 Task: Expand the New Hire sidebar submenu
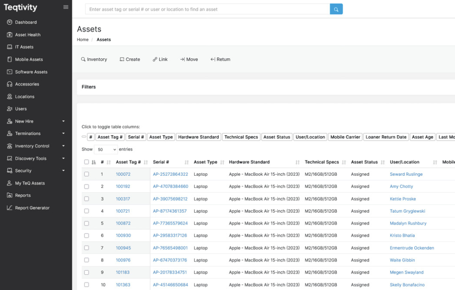(63, 121)
